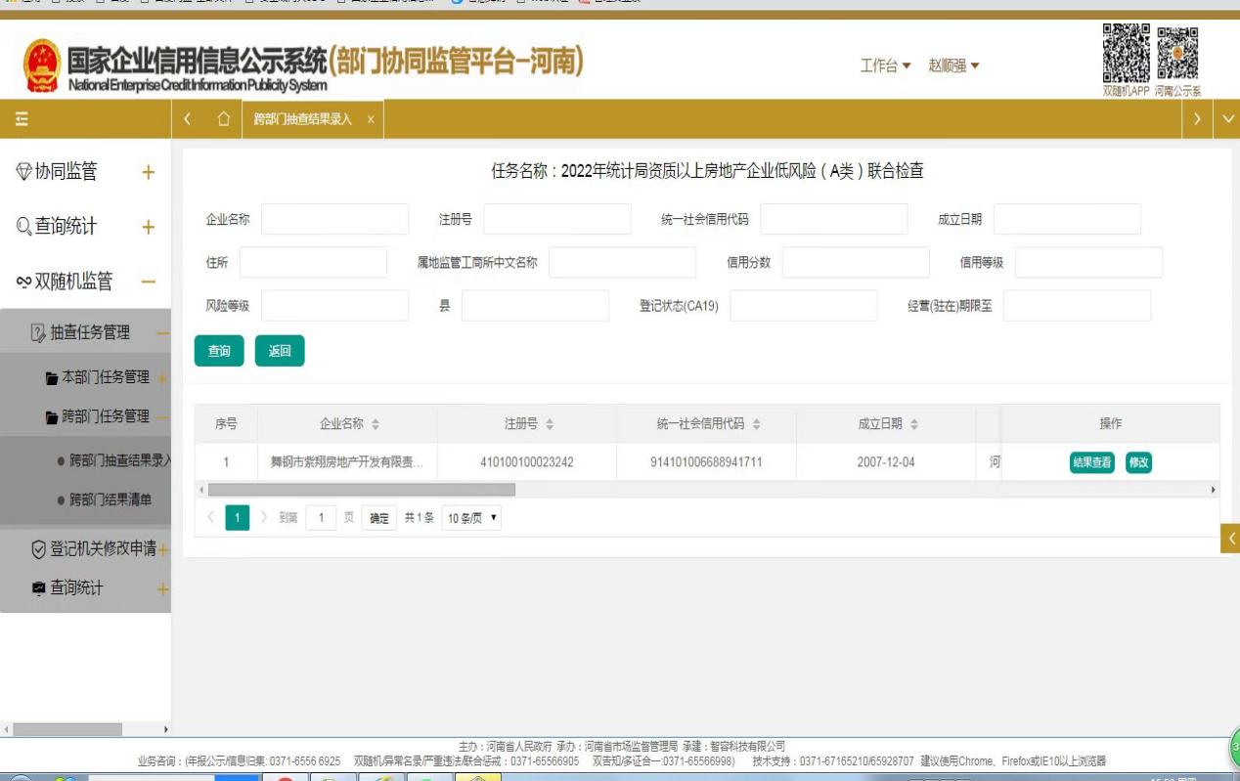
Task: Click the 查询 search button
Action: pos(219,351)
